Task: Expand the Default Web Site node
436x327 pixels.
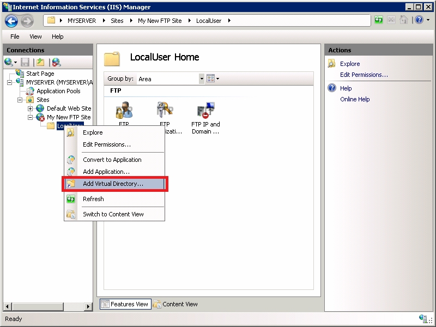Action: 31,108
